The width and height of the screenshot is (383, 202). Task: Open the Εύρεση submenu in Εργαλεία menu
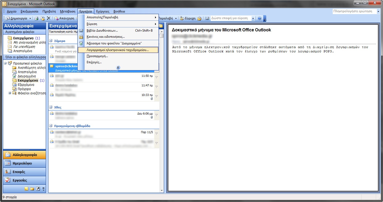coord(118,24)
